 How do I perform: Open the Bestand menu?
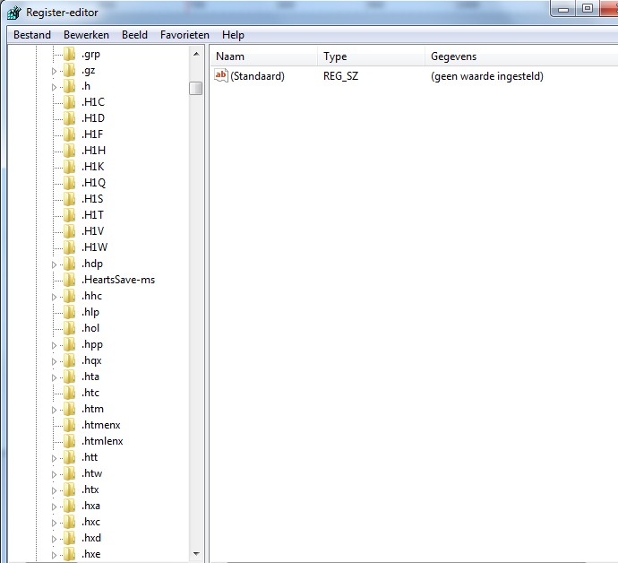click(32, 35)
